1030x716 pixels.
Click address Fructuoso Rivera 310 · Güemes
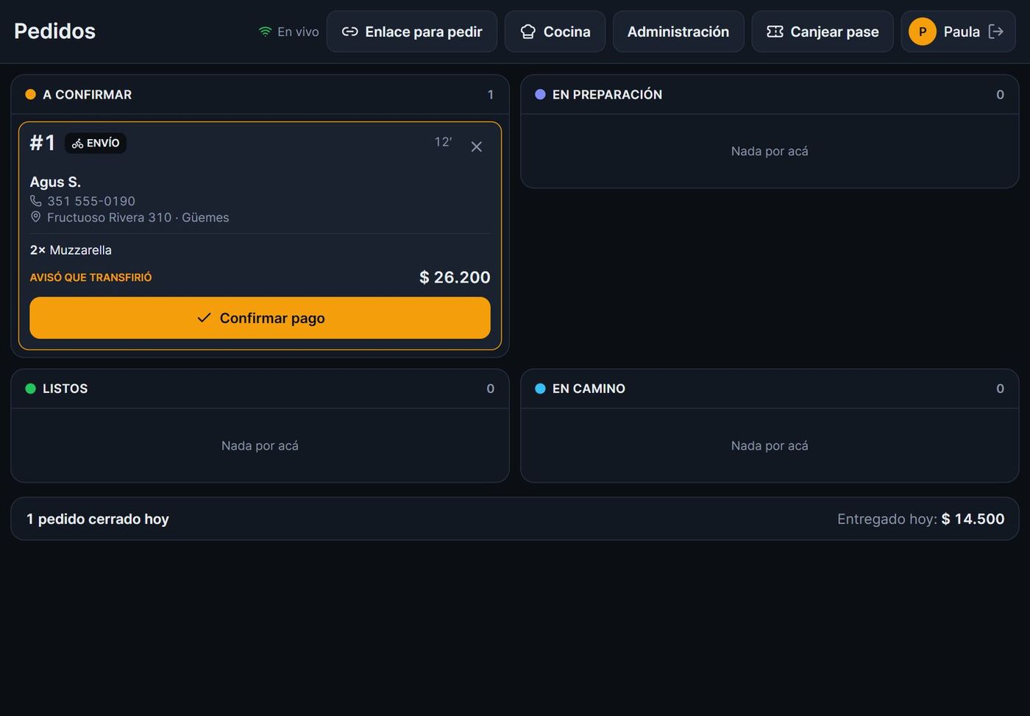click(x=138, y=217)
